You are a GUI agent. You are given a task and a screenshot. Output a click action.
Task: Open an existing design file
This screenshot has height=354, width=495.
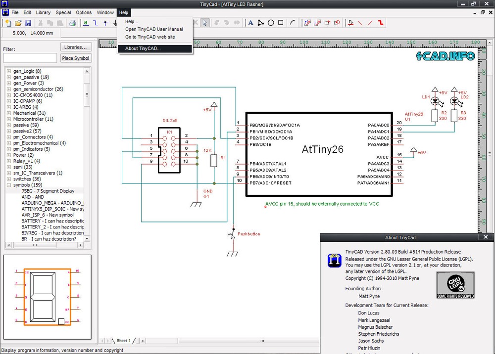click(x=18, y=22)
